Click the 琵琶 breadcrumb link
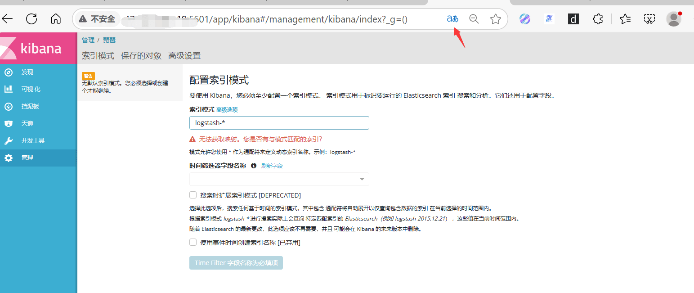This screenshot has width=694, height=293. (109, 40)
